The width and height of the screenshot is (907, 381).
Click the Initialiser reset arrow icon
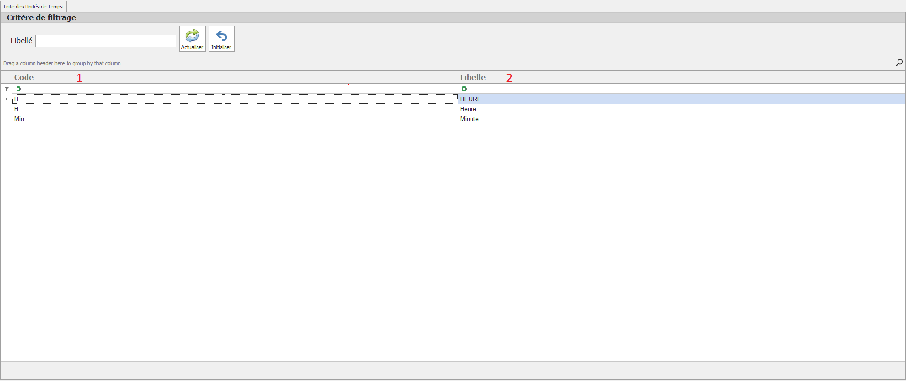pyautogui.click(x=221, y=36)
